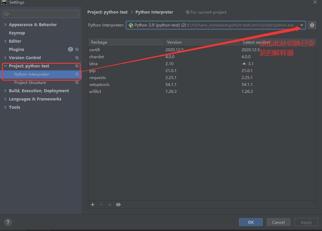
Task: Expand the Editor section
Action: pos(5,41)
